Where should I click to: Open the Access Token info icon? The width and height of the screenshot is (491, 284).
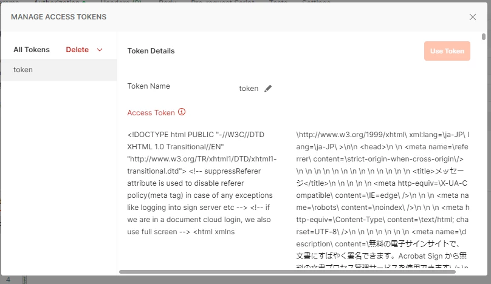[x=182, y=112]
